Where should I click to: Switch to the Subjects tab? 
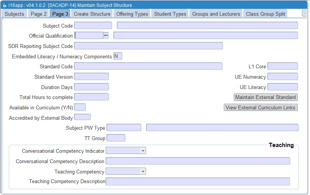point(14,14)
